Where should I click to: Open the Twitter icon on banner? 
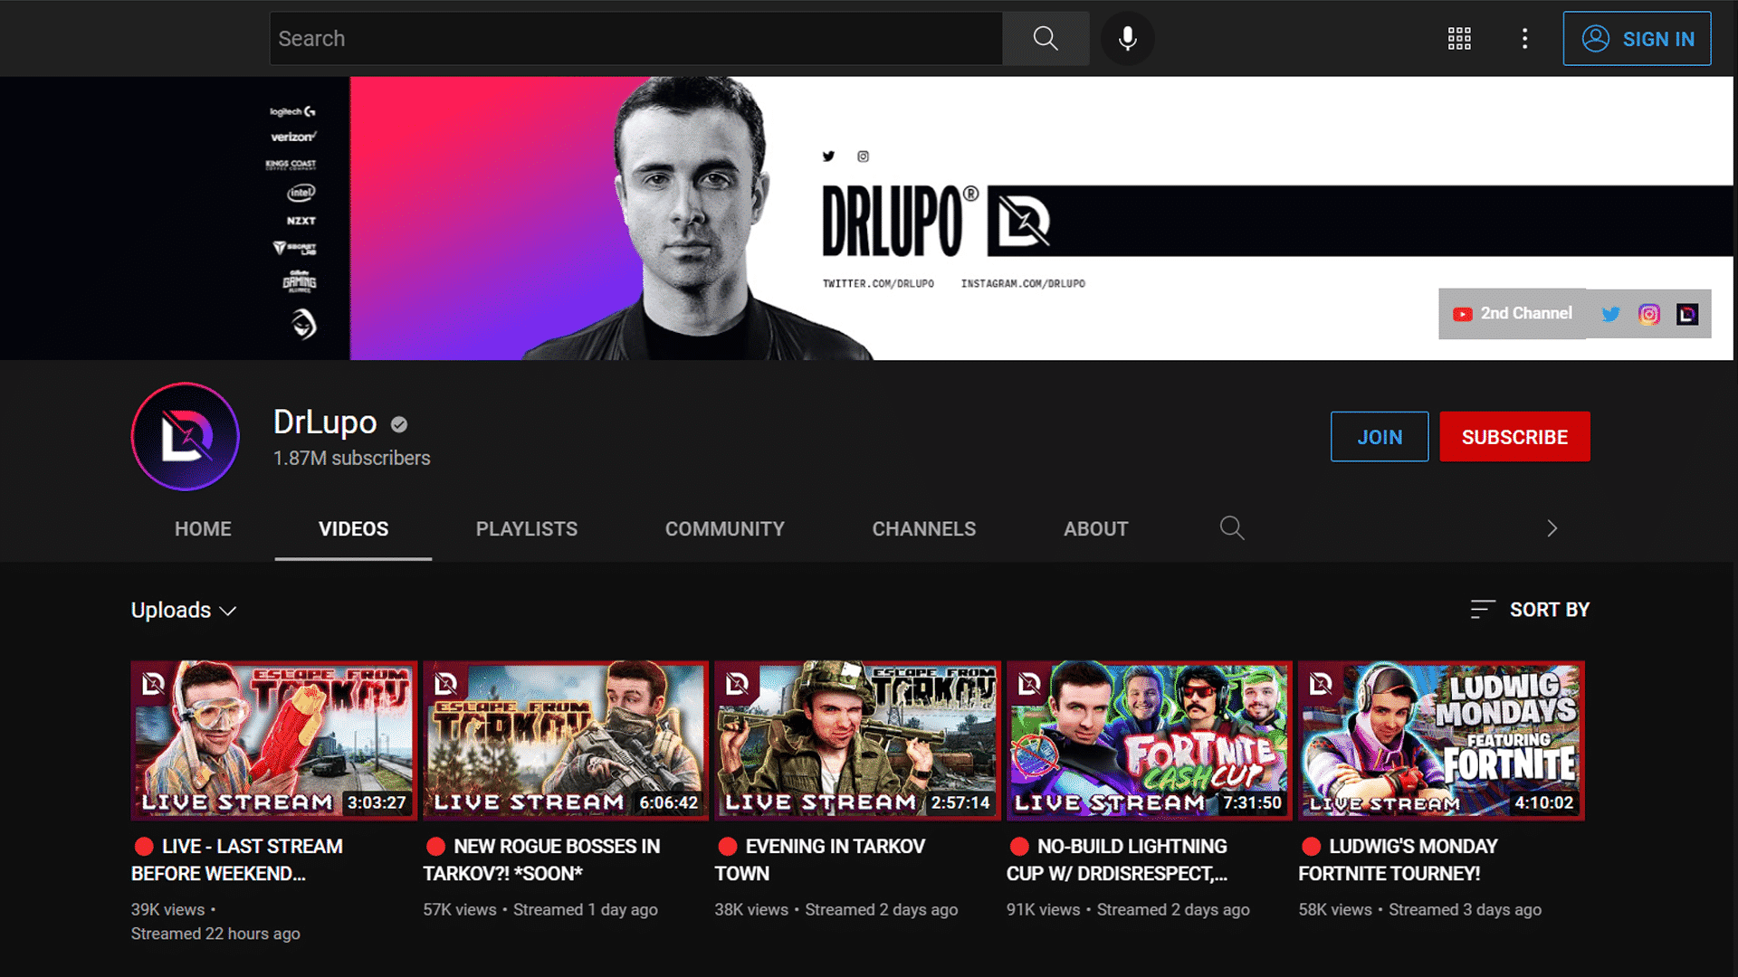click(1610, 314)
